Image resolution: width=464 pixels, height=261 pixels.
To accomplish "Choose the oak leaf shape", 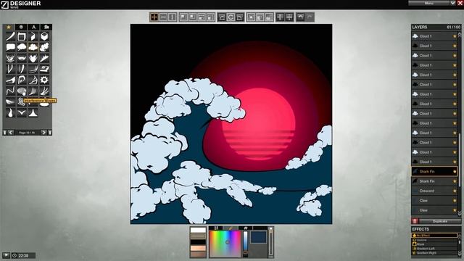I will pyautogui.click(x=44, y=47).
